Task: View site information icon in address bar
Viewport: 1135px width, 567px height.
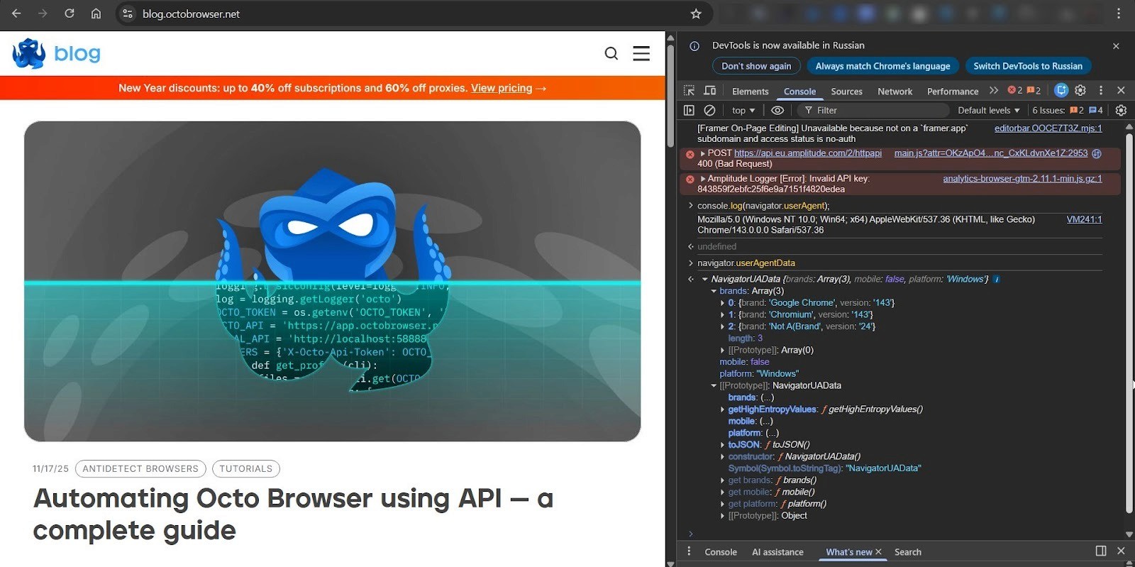Action: [x=128, y=13]
